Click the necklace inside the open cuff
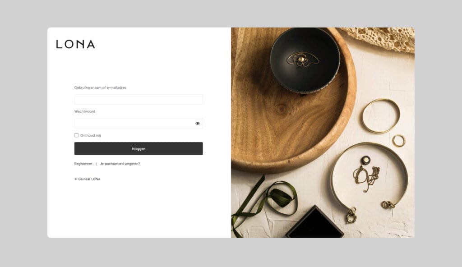This screenshot has width=462, height=267. (366, 174)
